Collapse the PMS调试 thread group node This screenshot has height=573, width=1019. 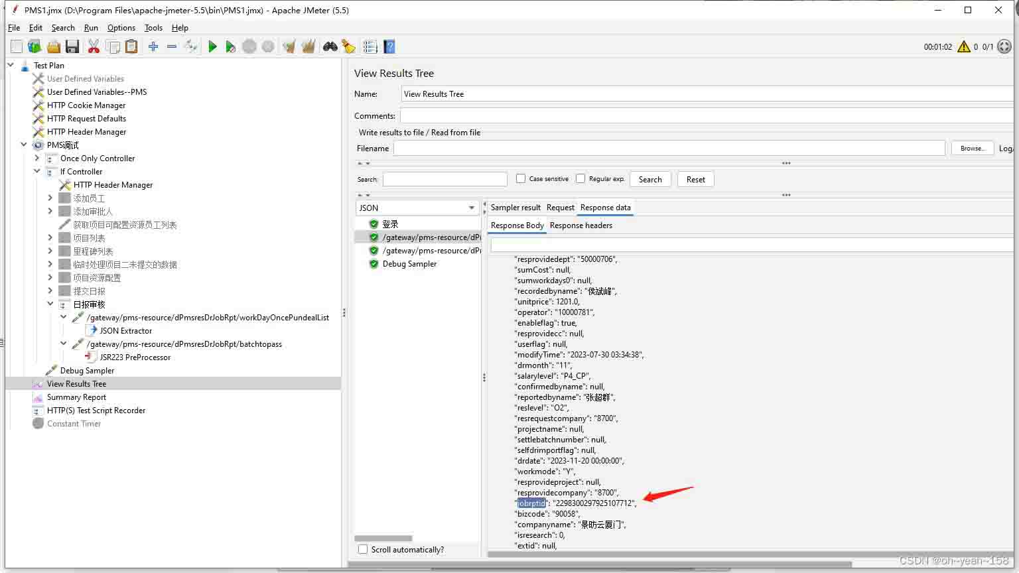click(24, 145)
